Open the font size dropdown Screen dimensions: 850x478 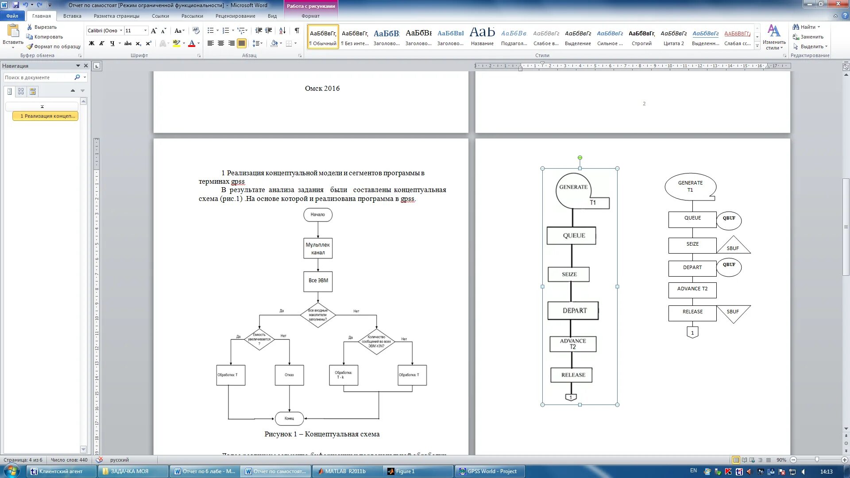point(145,31)
